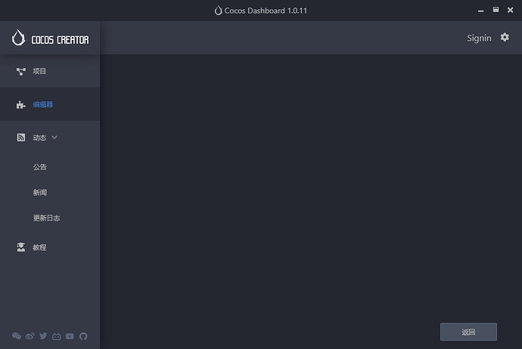
Task: Maximize the Cocos Dashboard window
Action: (496, 10)
